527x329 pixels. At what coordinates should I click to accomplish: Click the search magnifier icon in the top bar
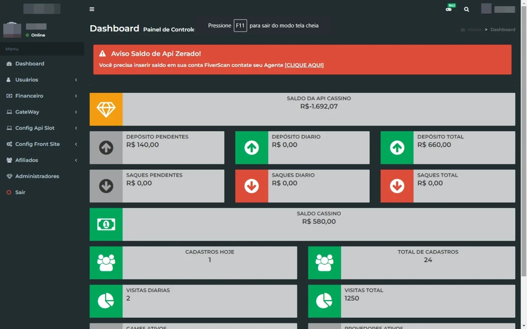click(x=466, y=9)
